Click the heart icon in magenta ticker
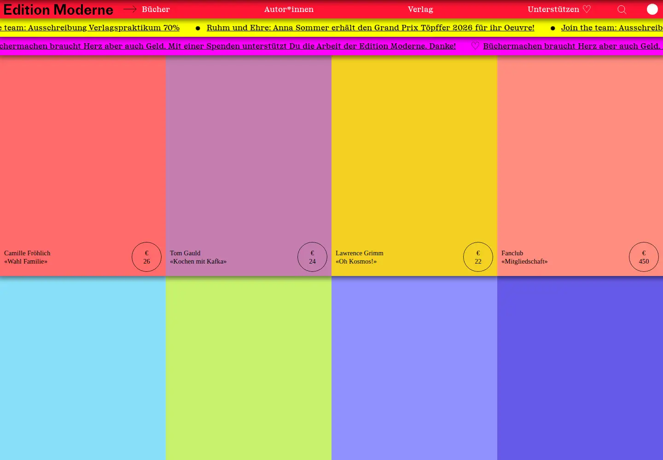The height and width of the screenshot is (460, 663). [x=475, y=46]
